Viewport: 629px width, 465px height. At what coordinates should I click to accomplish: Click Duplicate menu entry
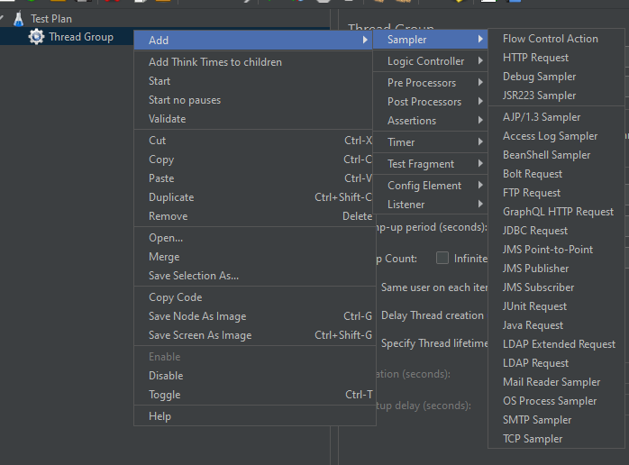click(x=253, y=197)
